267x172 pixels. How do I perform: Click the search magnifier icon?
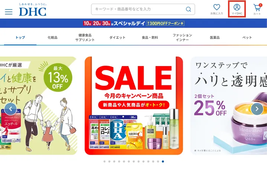pos(188,9)
